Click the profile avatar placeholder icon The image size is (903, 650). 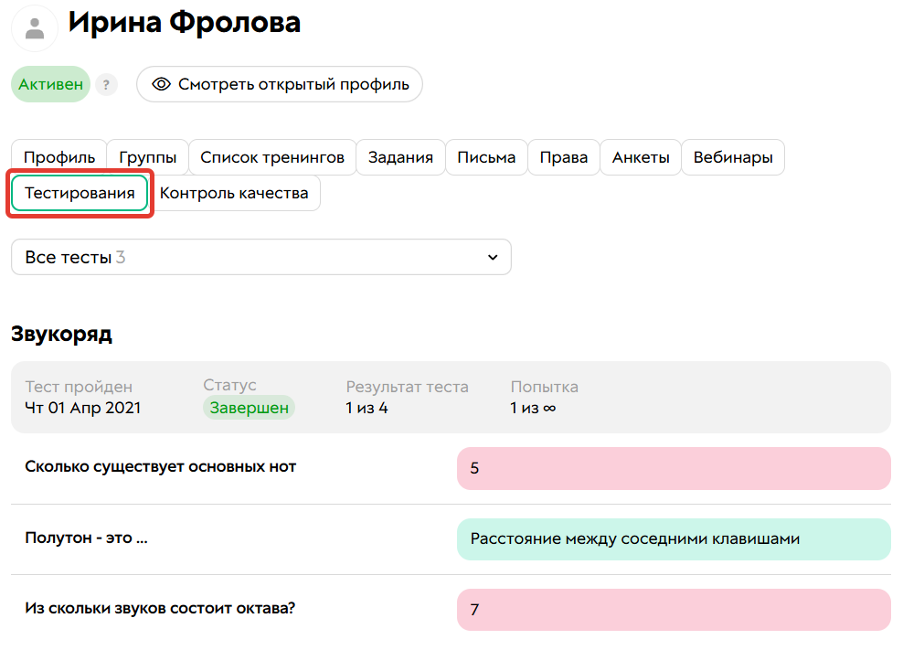coord(34,28)
